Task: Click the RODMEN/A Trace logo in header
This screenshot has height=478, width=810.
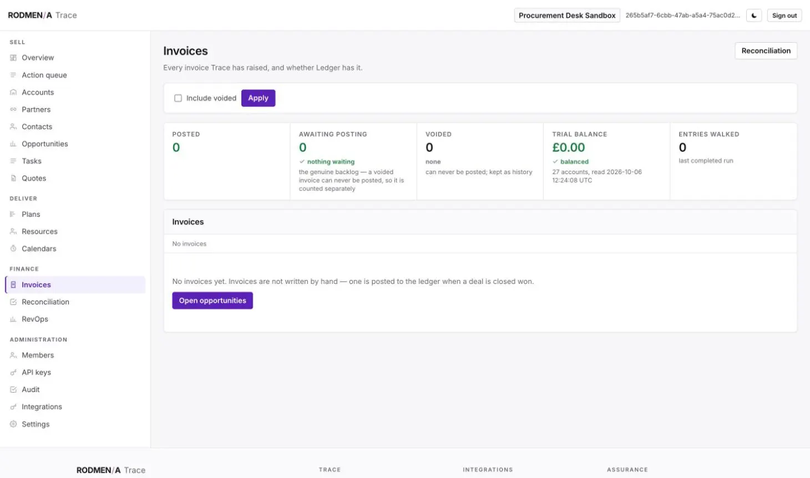Action: (x=42, y=15)
